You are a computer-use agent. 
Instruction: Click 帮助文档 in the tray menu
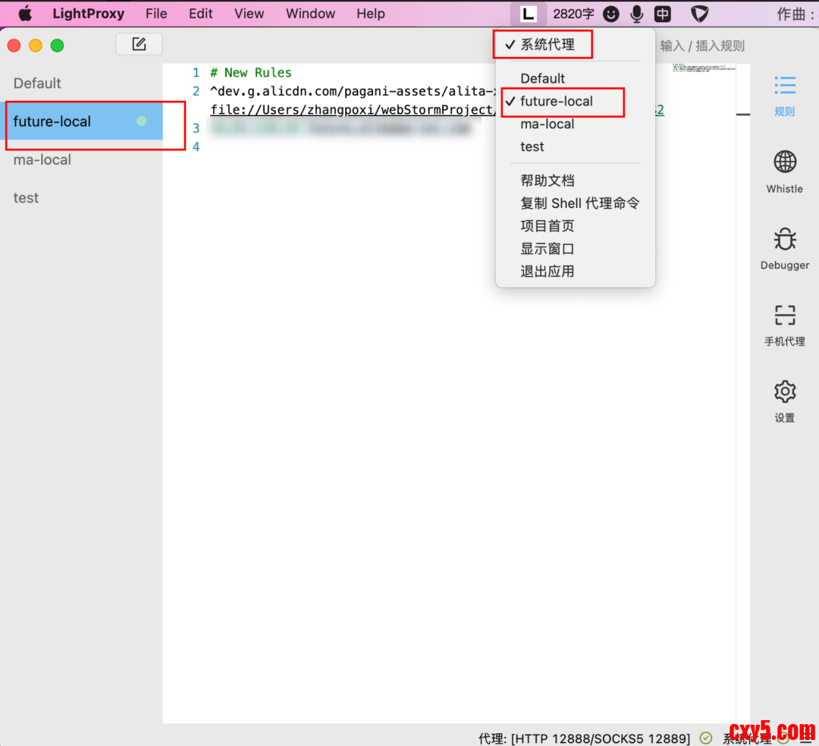point(547,181)
